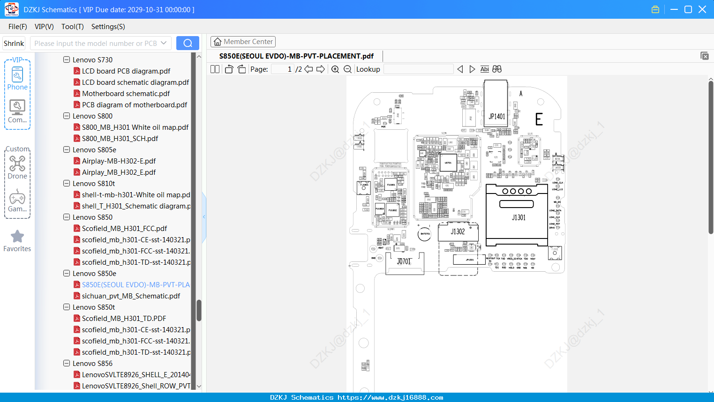Rotate the page clockwise

[x=241, y=69]
